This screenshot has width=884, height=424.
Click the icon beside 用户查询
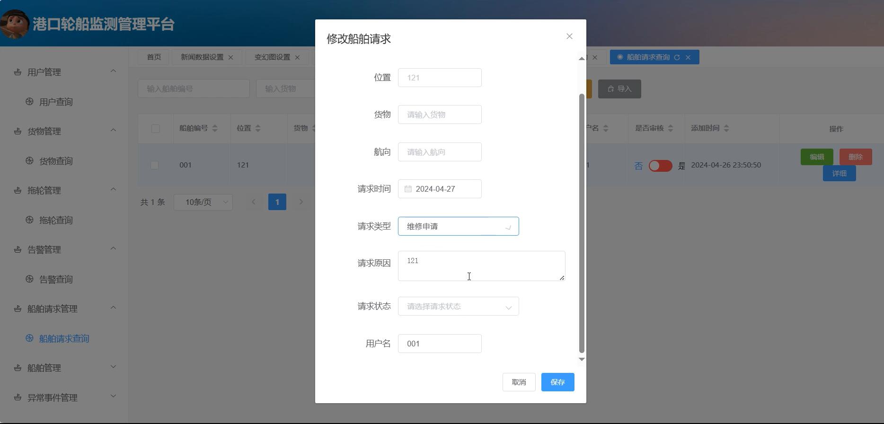point(29,101)
